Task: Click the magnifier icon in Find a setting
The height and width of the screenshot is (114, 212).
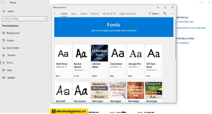Action: click(45, 18)
